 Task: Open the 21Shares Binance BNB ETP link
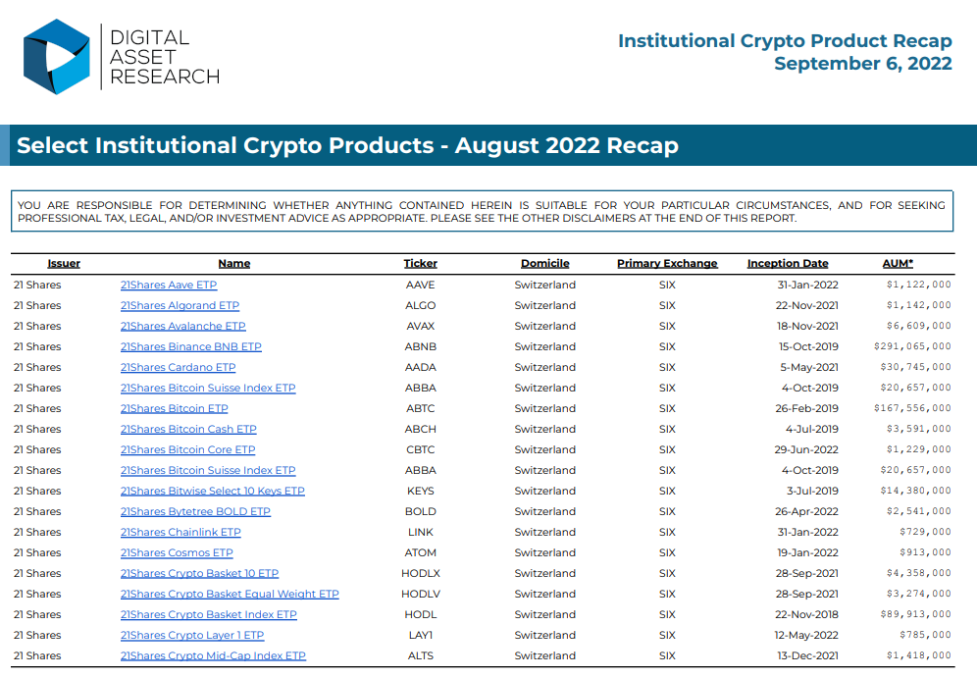(190, 346)
